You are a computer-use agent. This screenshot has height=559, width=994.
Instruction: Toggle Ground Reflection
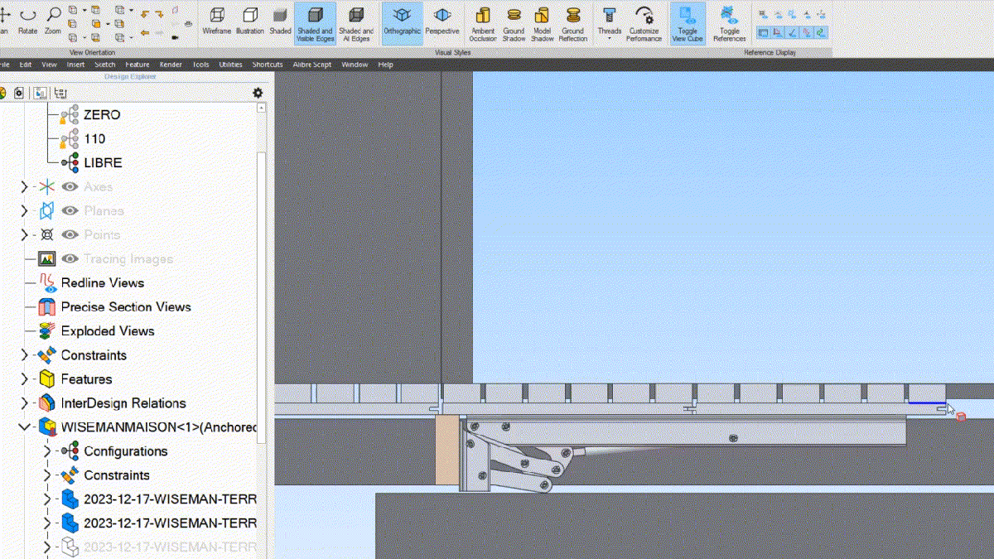tap(572, 23)
